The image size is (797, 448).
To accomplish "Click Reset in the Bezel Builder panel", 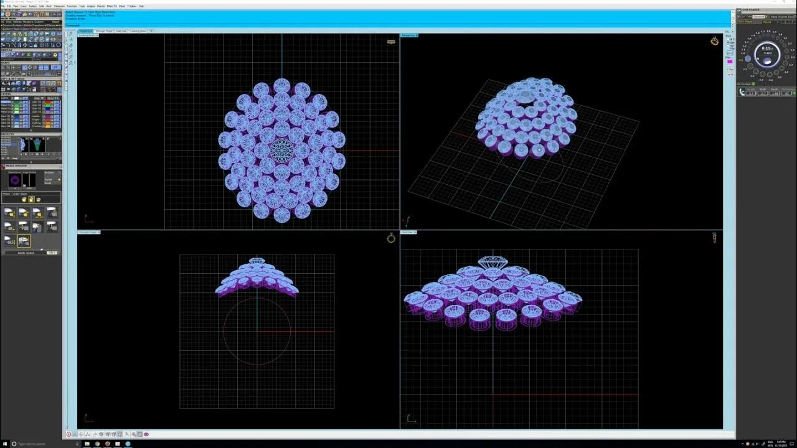I will pos(47,183).
